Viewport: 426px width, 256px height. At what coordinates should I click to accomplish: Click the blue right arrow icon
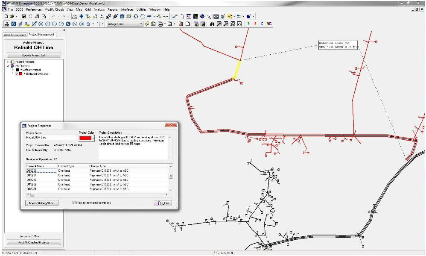click(x=149, y=16)
